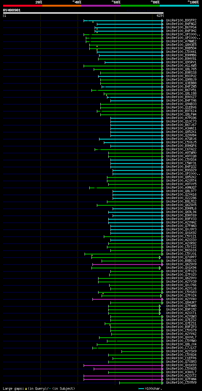
Task: Select the UniRef100_B9HQF6 label
Action: pos(181,146)
